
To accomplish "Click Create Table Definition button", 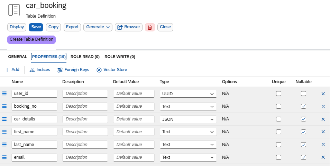I will (31, 39).
